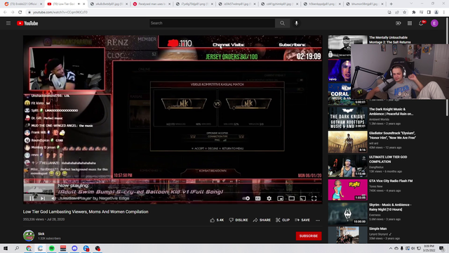Open a new browser tab
Screen dimensions: 449x253
tap(391, 4)
